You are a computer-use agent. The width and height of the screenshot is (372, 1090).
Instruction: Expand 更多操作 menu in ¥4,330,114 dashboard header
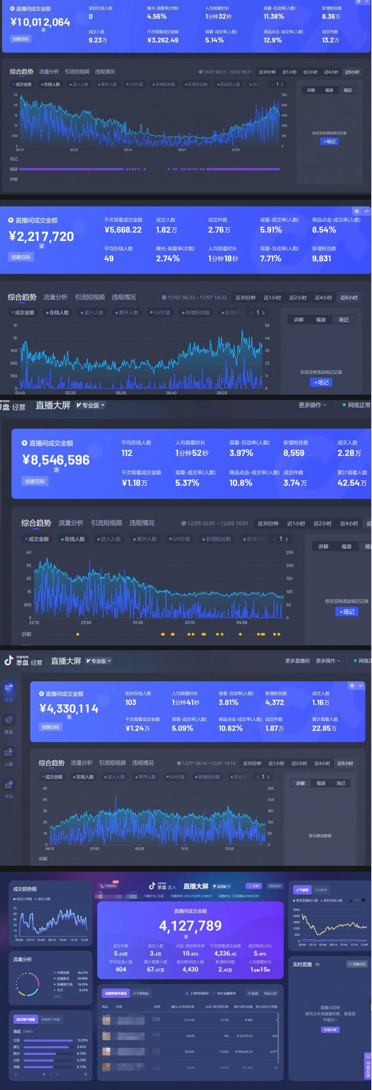point(328,661)
